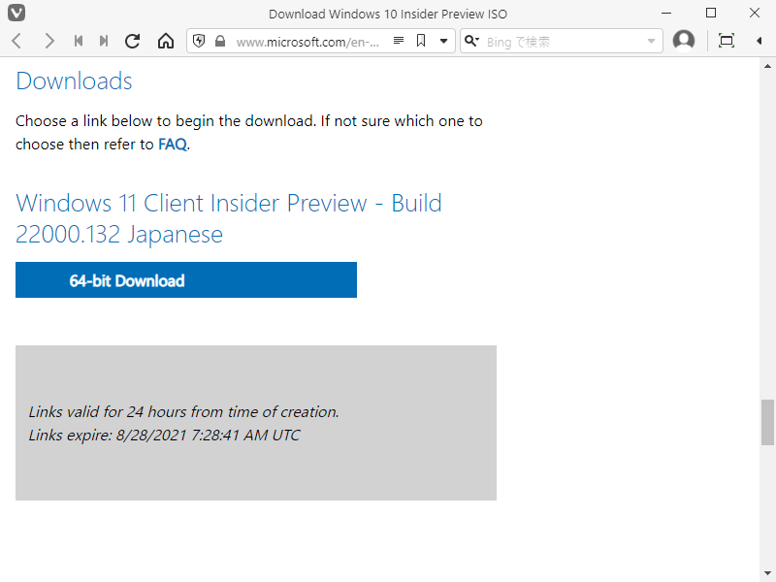Click the fast forward button
This screenshot has width=776, height=582.
point(104,41)
